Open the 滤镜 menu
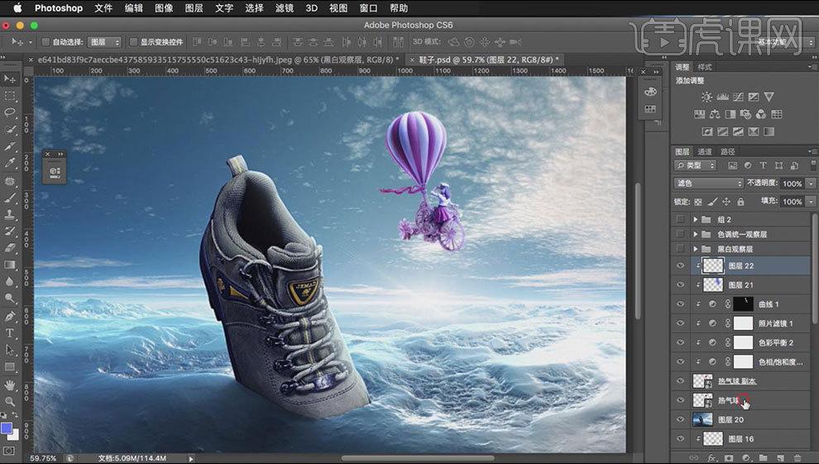Image resolution: width=819 pixels, height=464 pixels. click(x=285, y=7)
